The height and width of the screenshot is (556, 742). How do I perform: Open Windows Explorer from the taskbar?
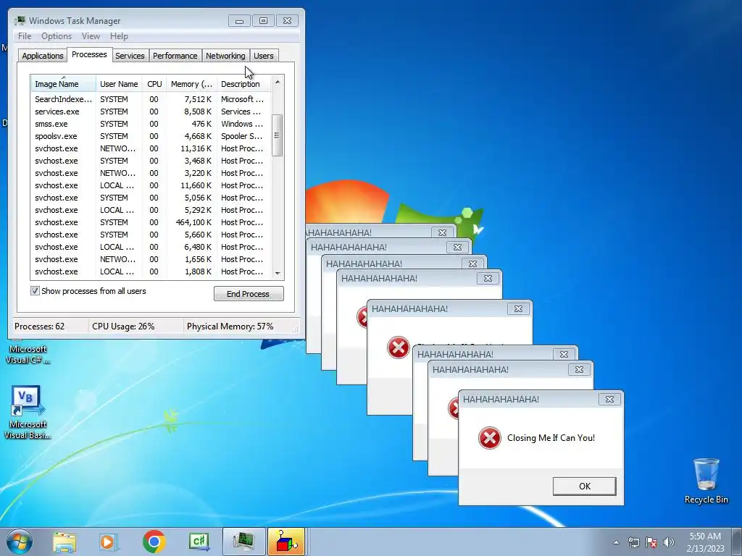pyautogui.click(x=64, y=542)
